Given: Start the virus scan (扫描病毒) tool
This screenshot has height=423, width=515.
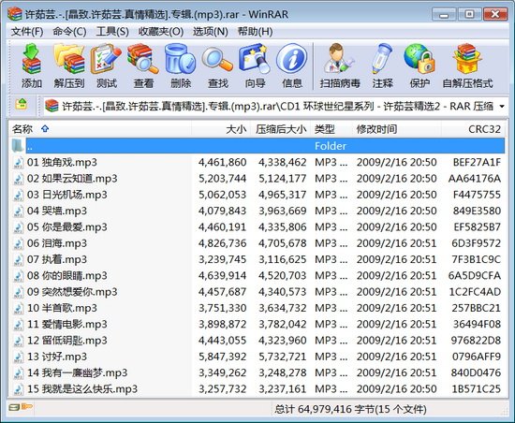Looking at the screenshot, I should coord(340,66).
